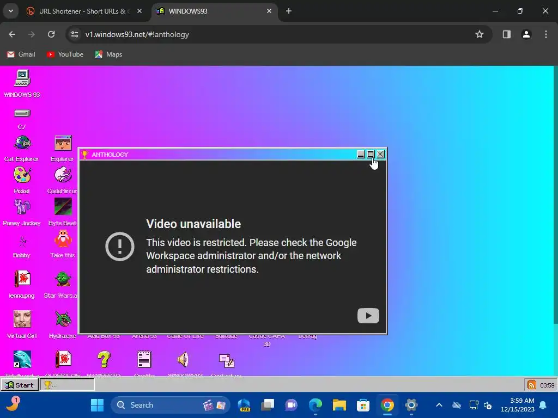The width and height of the screenshot is (558, 418).
Task: Close the Anthology window
Action: 380,154
